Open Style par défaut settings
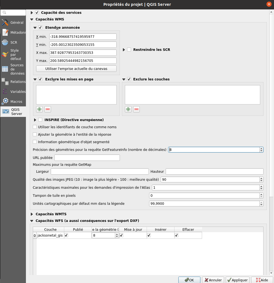Image resolution: width=274 pixels, height=283 pixels. pos(5,54)
